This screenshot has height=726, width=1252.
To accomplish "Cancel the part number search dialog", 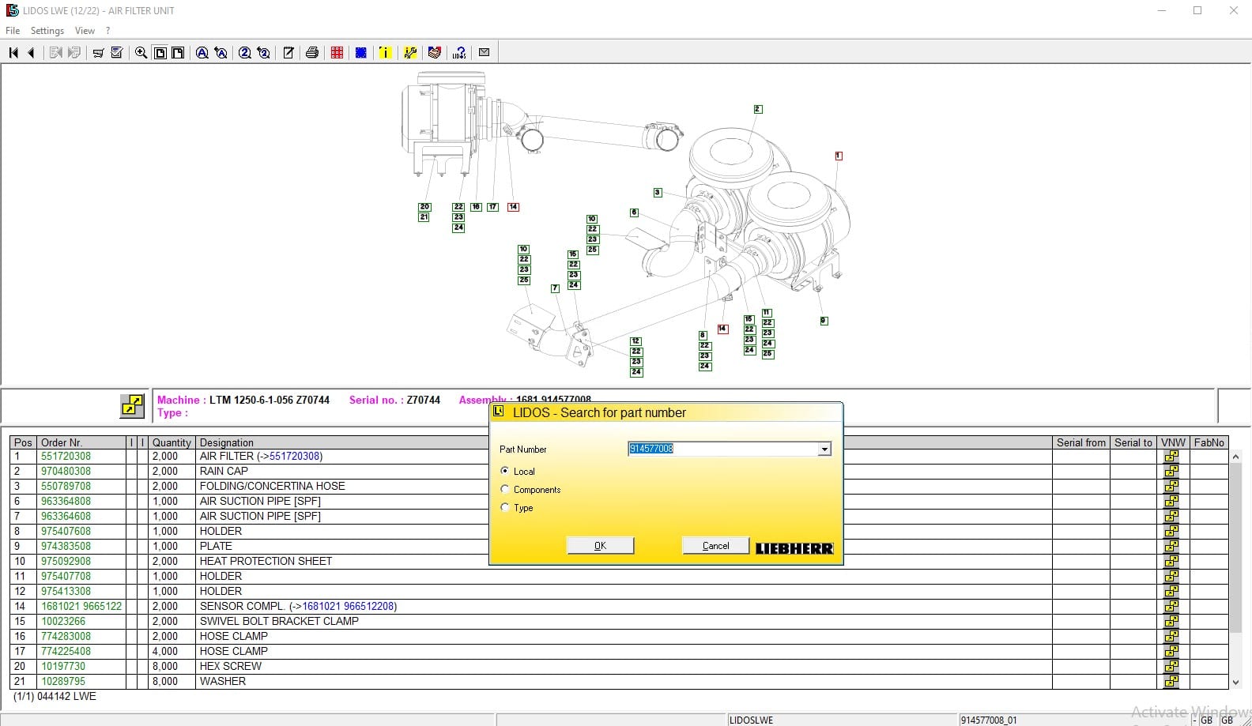I will tap(715, 546).
